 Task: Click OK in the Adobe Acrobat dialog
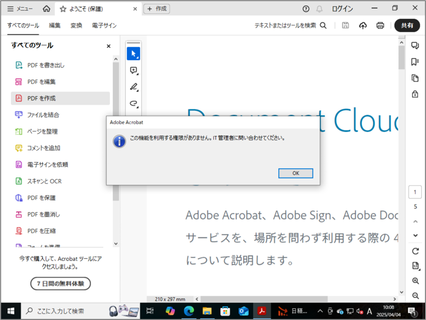(296, 173)
